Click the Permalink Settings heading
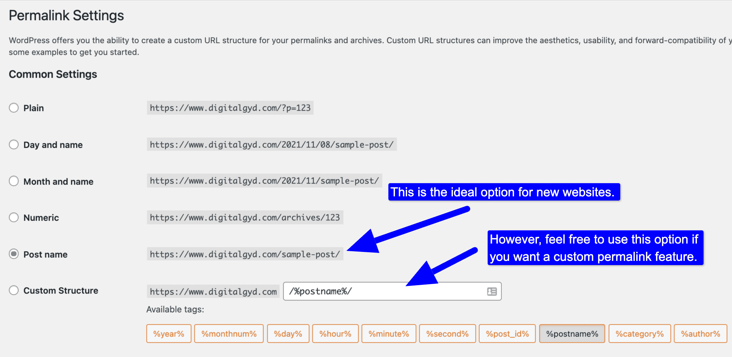The height and width of the screenshot is (357, 732). (x=66, y=16)
